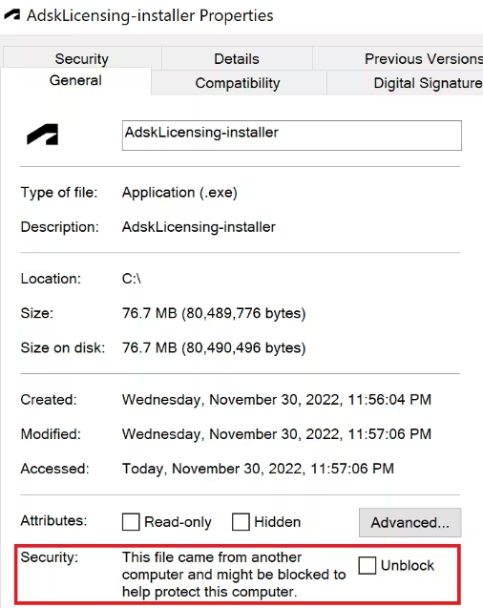Click the Modified date 'Wednesday... 11:57:06 PM'
Screen dimensions: 483x608
[x=277, y=434]
